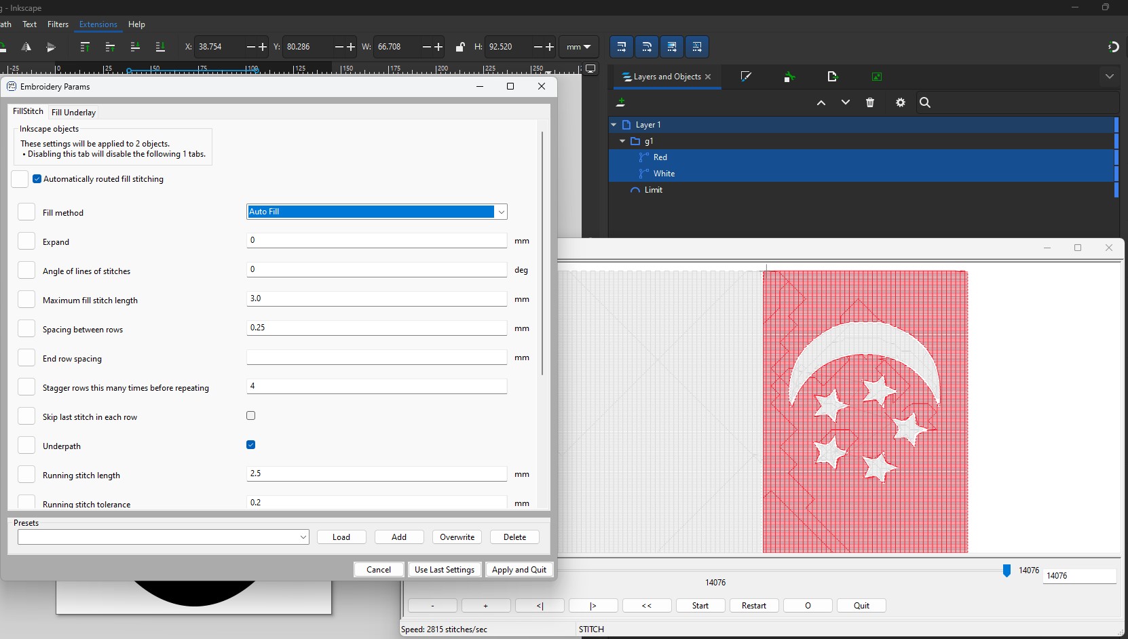Screen dimensions: 1128x639
Task: Select the FillStitch tab
Action: tap(28, 111)
